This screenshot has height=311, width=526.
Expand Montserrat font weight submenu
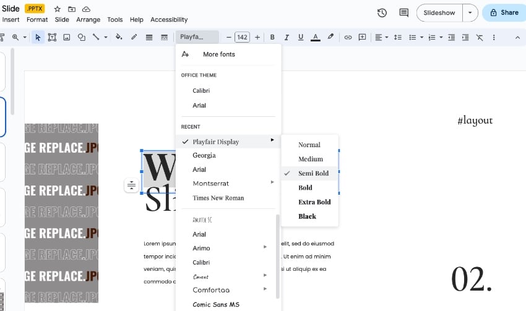[x=272, y=183]
